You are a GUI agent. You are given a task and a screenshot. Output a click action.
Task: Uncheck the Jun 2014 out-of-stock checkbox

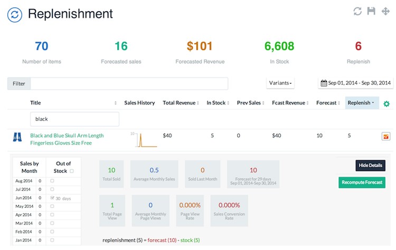pyautogui.click(x=52, y=198)
